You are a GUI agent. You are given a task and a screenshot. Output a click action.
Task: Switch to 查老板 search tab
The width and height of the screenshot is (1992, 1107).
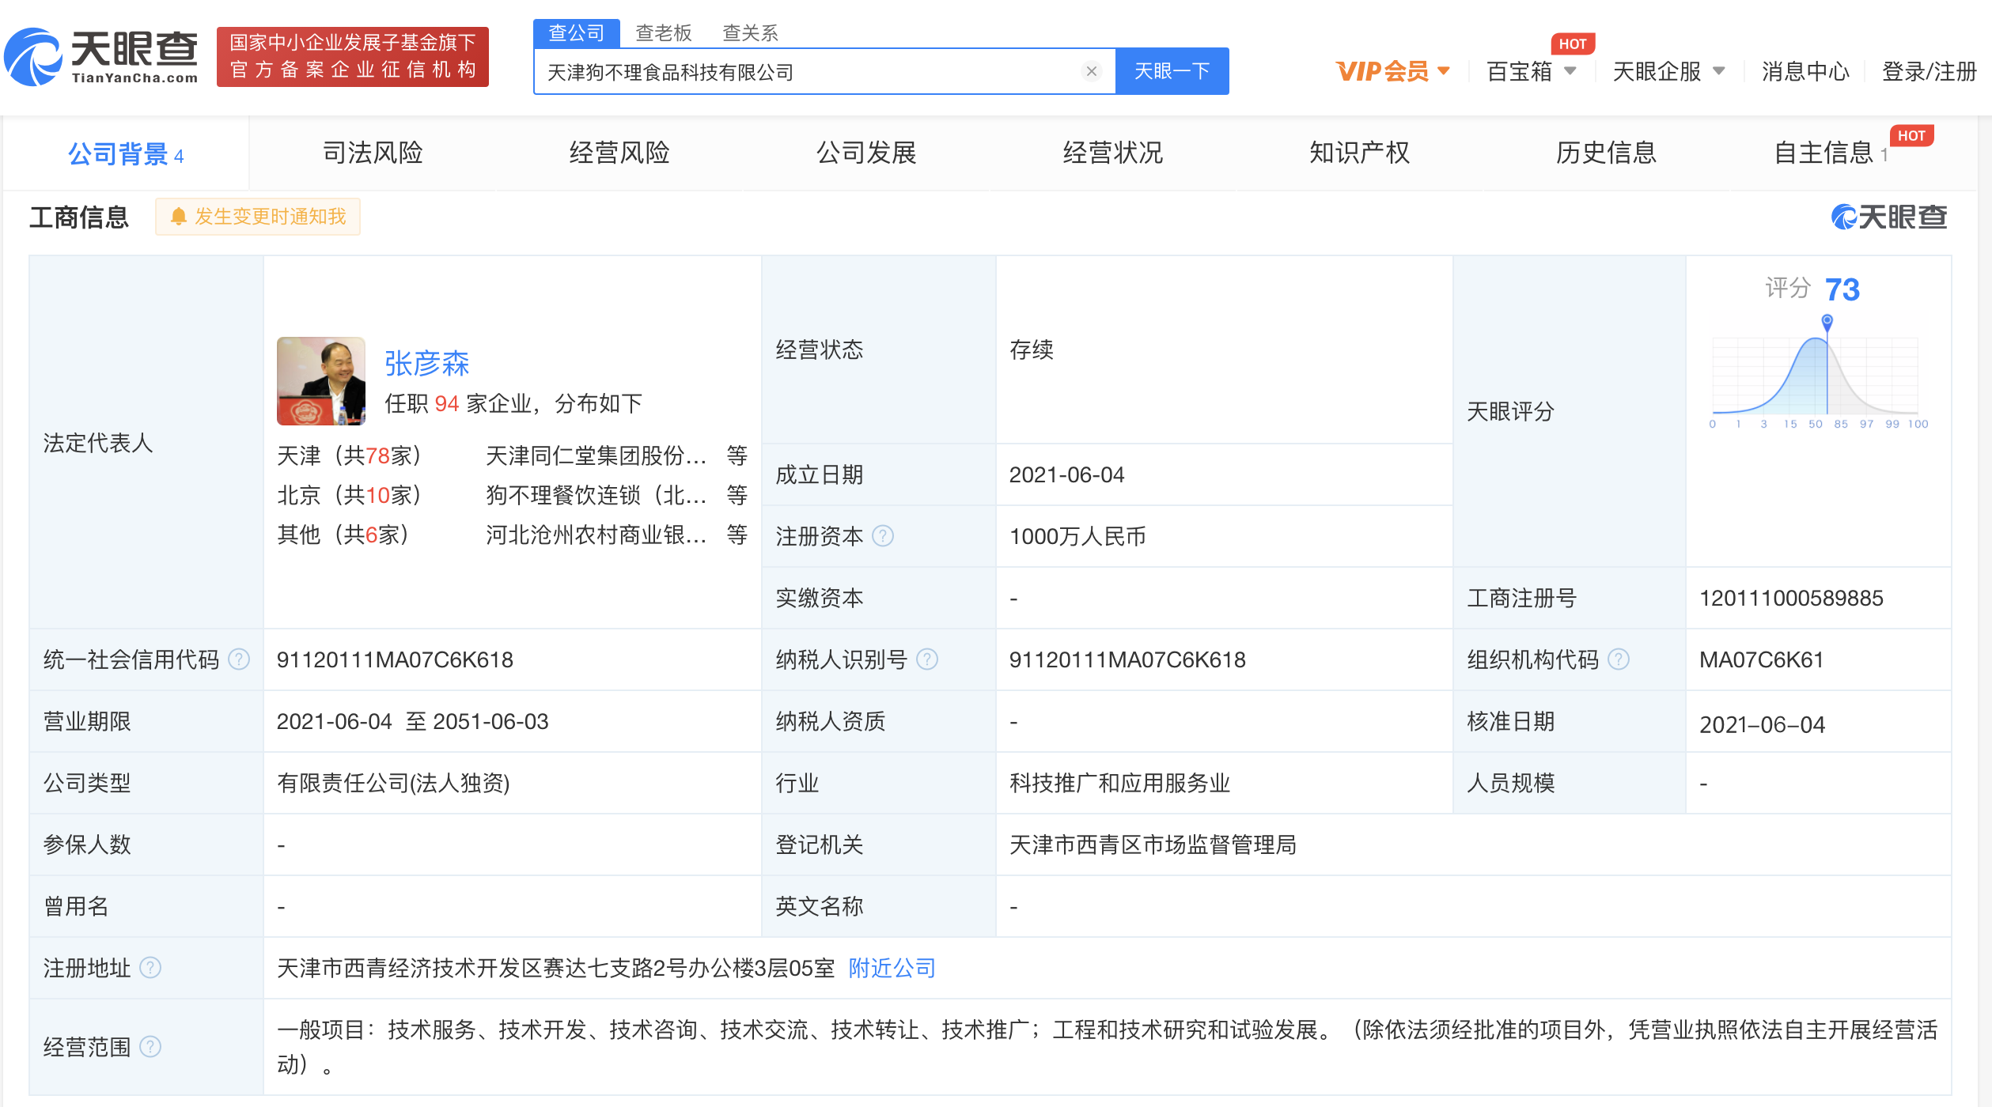click(x=663, y=32)
